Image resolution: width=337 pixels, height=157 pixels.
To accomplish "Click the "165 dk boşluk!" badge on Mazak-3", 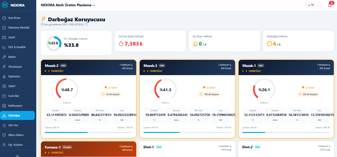I will (209, 94).
